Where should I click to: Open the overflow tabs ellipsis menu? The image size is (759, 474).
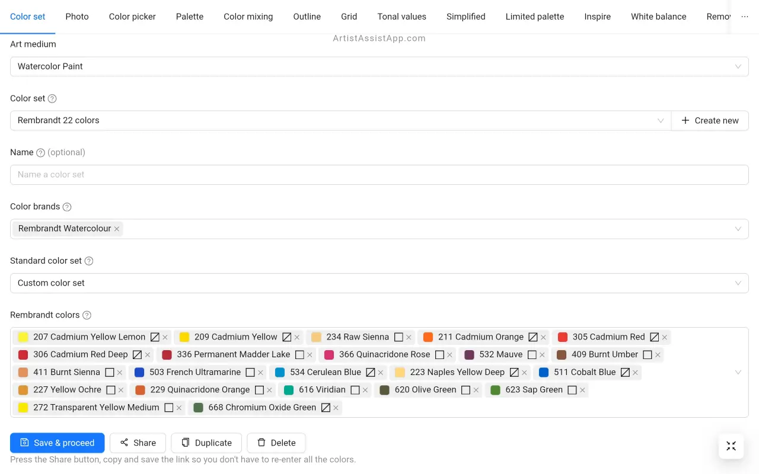pyautogui.click(x=745, y=17)
